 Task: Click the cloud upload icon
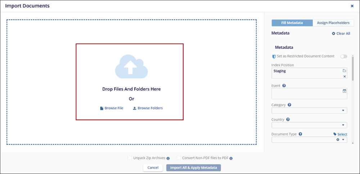tap(131, 67)
